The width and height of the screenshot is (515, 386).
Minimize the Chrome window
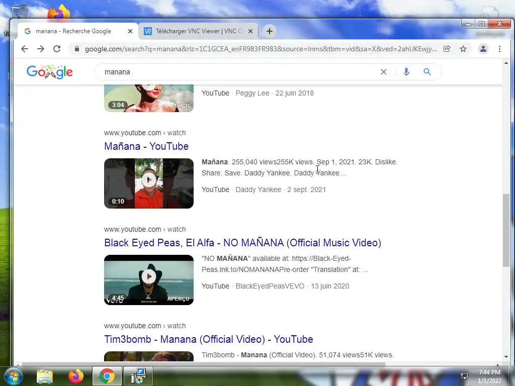point(468,24)
